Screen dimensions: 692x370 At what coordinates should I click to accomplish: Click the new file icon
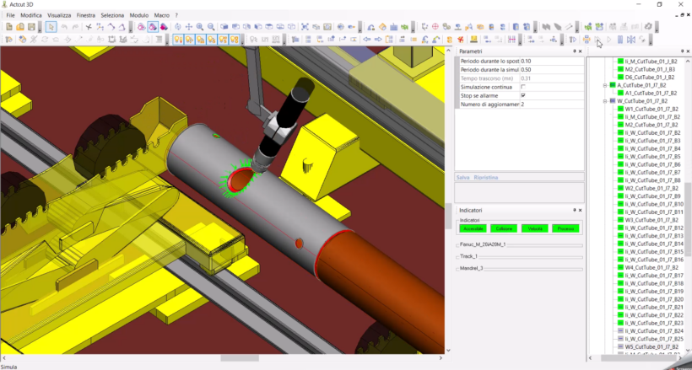click(8, 27)
